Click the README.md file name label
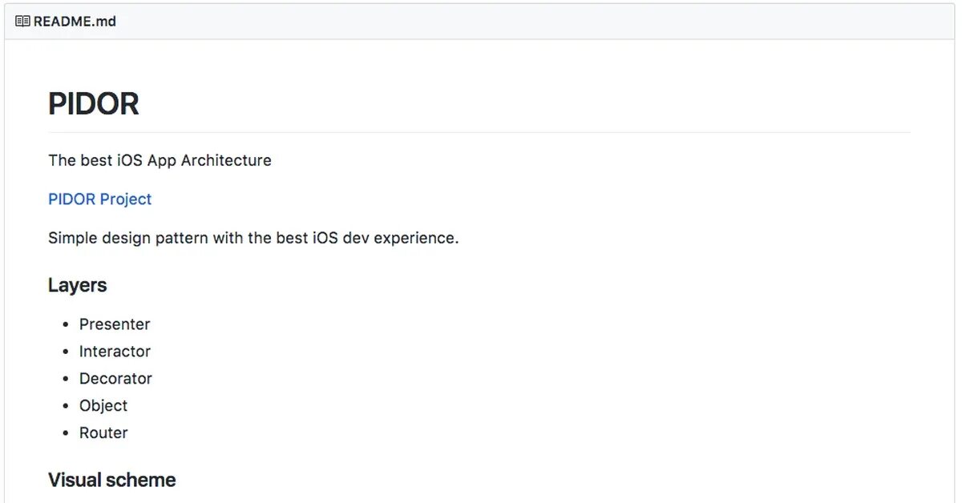962x503 pixels. [x=75, y=22]
